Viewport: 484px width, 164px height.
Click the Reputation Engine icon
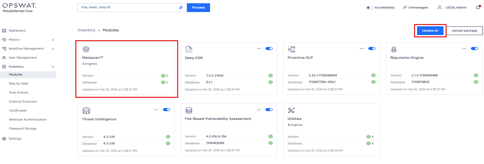point(394,49)
